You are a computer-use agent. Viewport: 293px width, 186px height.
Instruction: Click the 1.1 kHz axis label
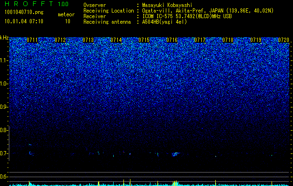click(4, 60)
